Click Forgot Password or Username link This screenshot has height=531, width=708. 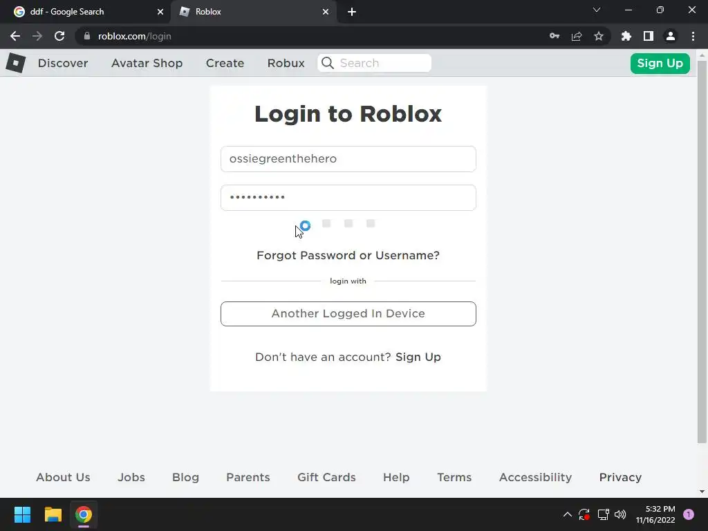click(x=348, y=256)
